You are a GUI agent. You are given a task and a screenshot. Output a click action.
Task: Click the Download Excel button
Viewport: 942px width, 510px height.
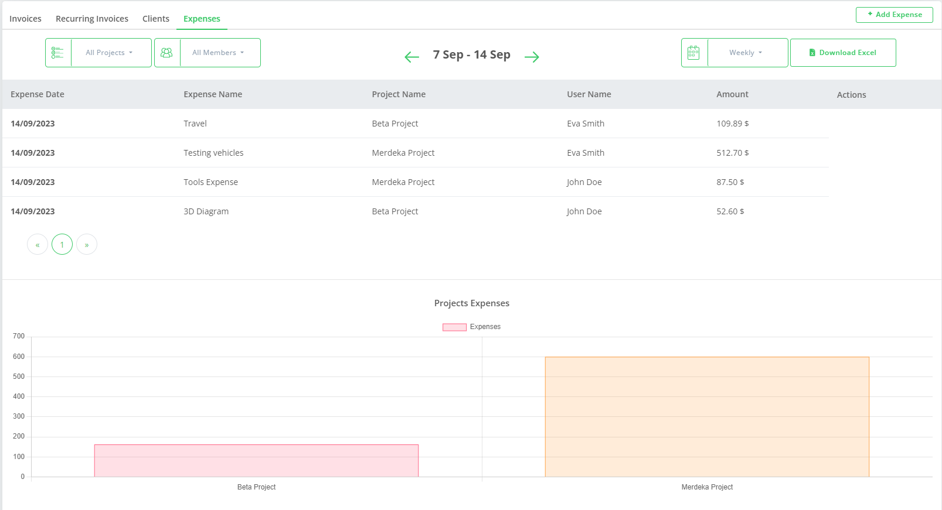(x=843, y=53)
